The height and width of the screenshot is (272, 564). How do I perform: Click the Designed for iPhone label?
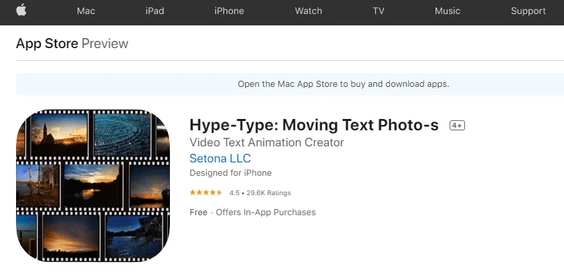click(x=230, y=173)
